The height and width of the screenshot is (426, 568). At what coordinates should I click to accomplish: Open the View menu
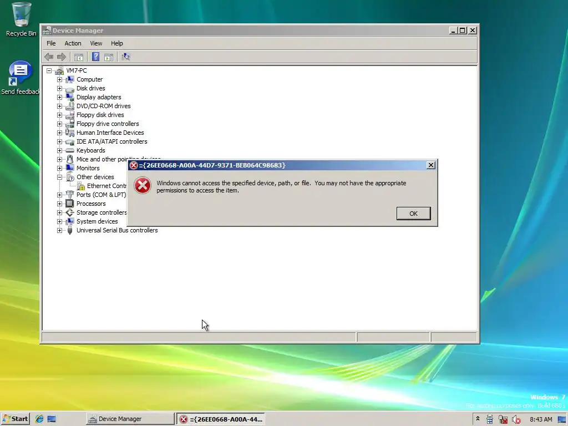[x=96, y=43]
